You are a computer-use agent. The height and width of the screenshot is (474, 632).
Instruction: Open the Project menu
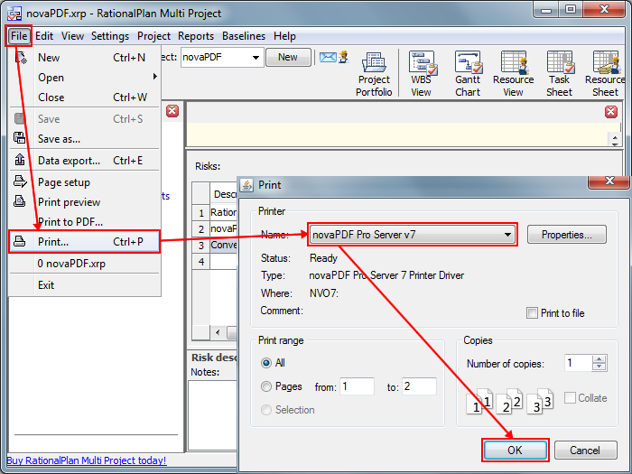point(153,36)
